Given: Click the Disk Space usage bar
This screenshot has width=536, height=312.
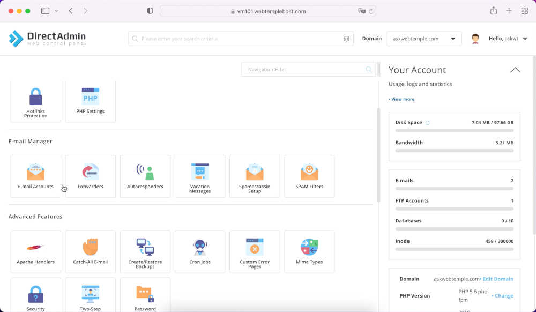Looking at the screenshot, I should coord(455,131).
